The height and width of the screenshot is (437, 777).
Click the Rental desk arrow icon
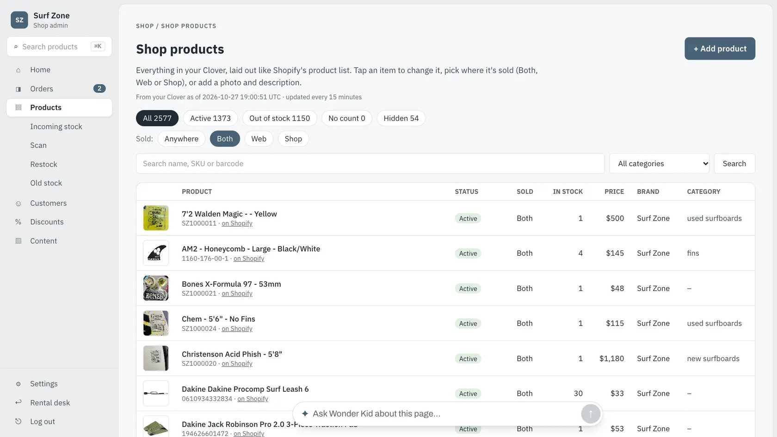[18, 402]
